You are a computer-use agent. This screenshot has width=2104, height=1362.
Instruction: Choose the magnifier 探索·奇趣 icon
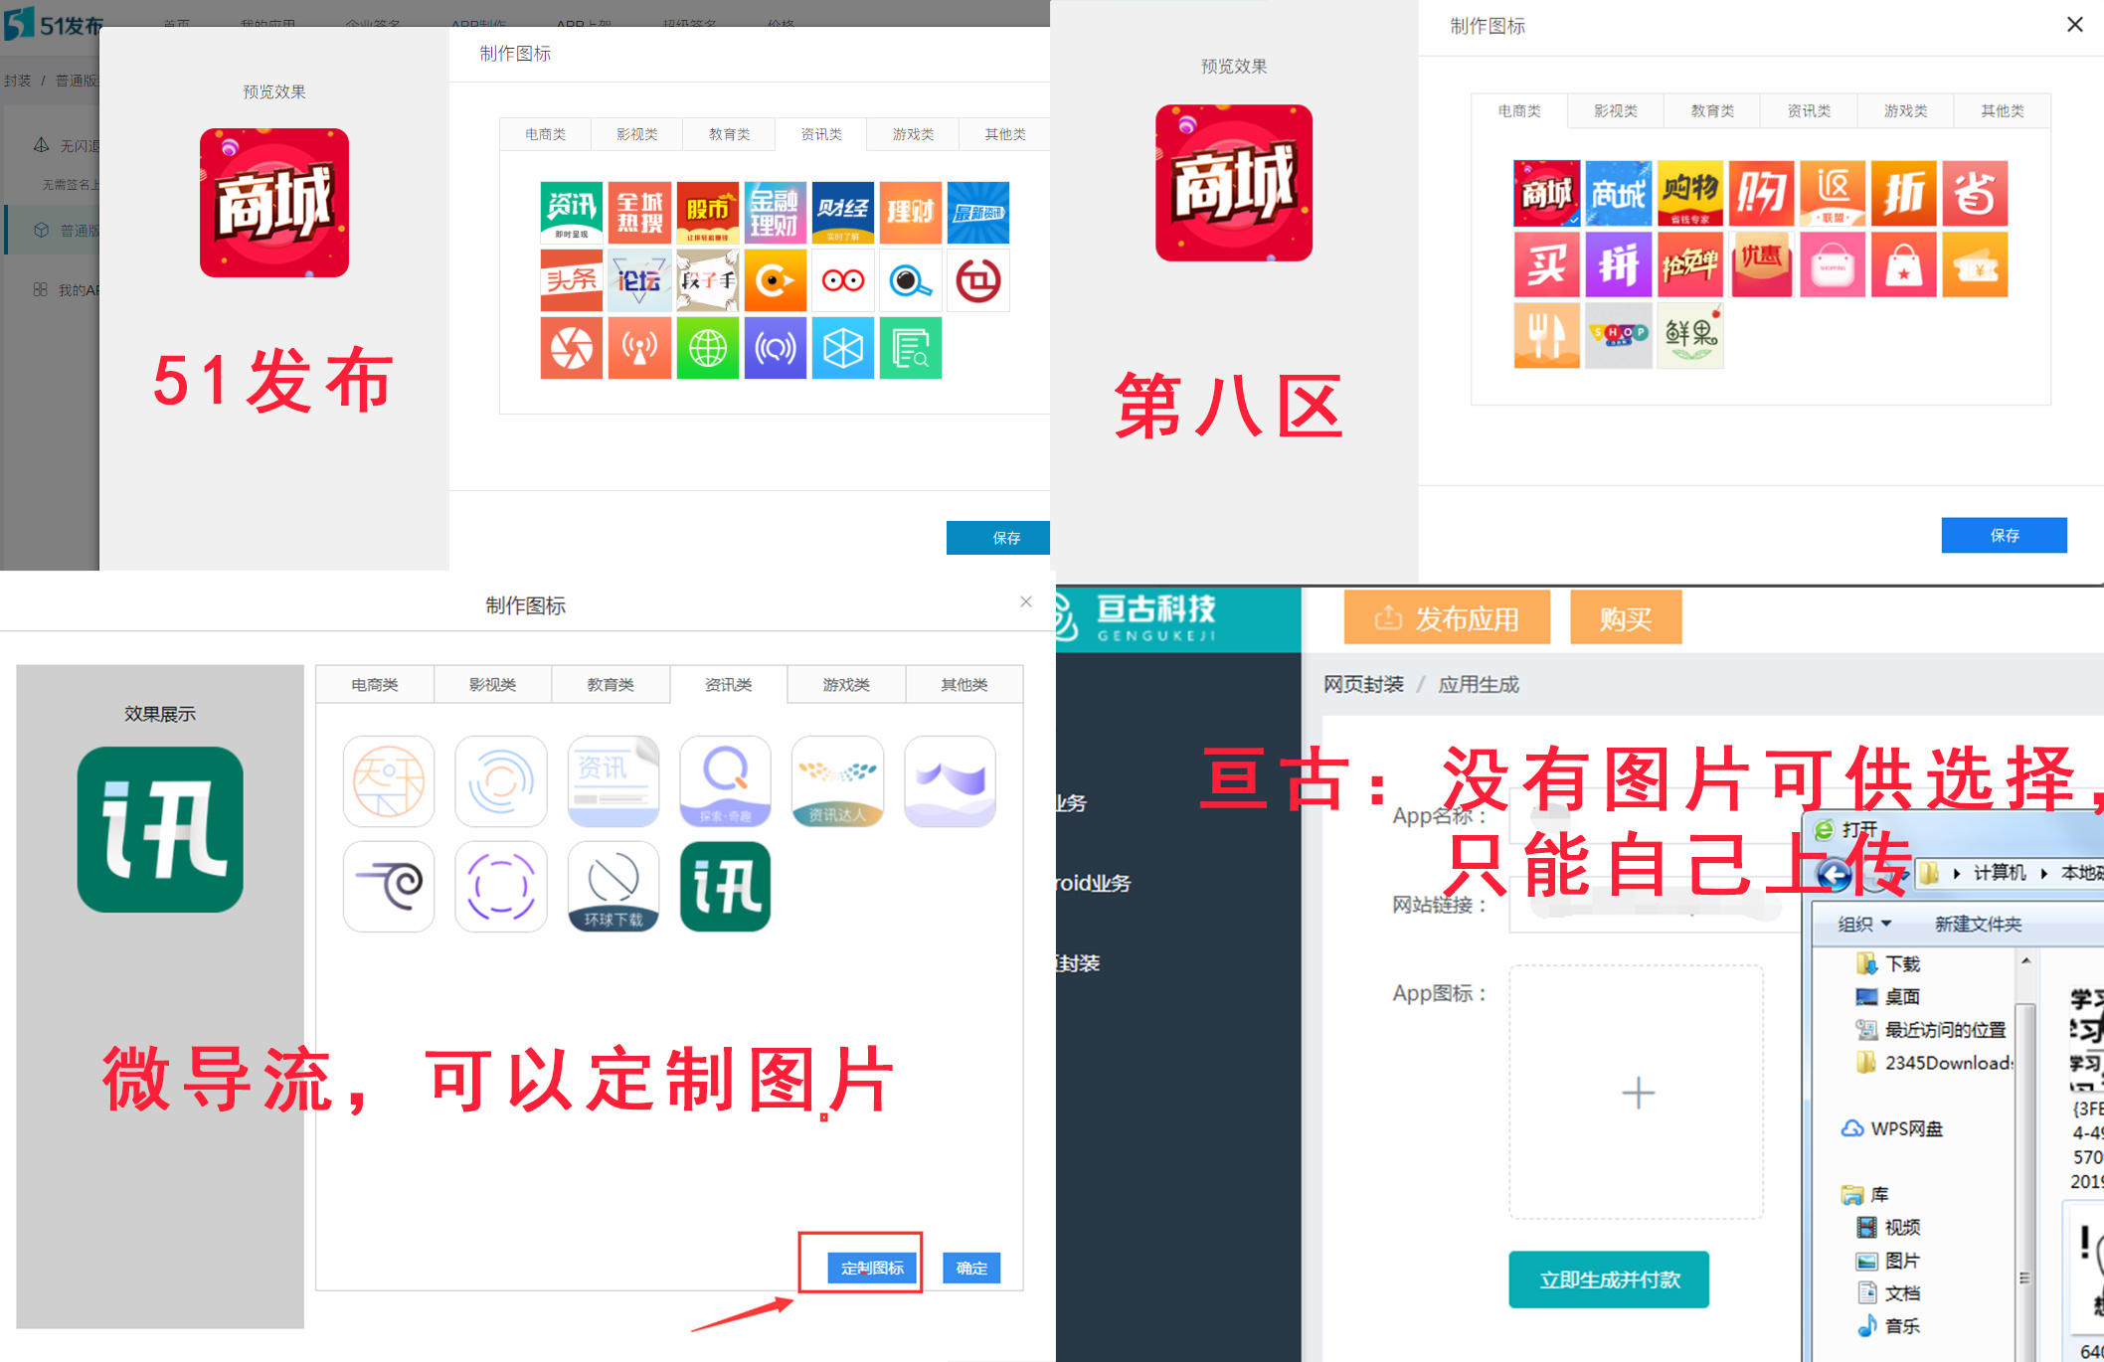coord(726,781)
